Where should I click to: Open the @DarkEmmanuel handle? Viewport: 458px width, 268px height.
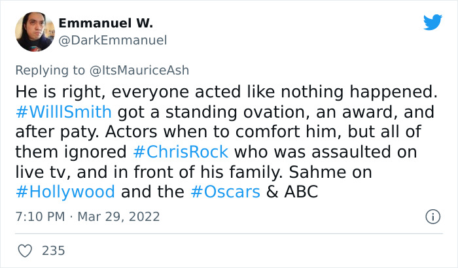coord(113,41)
